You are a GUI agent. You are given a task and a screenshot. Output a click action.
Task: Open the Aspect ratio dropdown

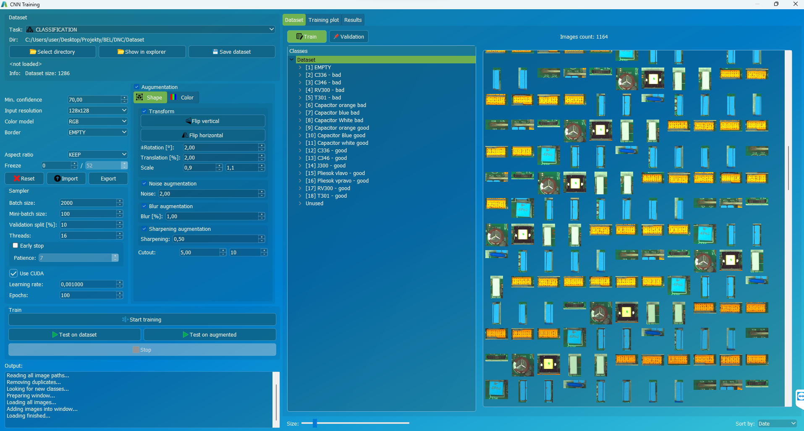pyautogui.click(x=97, y=154)
